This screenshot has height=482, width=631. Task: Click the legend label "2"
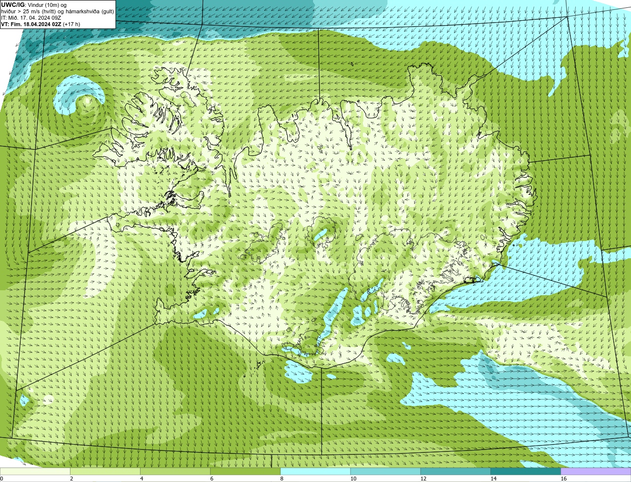71,479
